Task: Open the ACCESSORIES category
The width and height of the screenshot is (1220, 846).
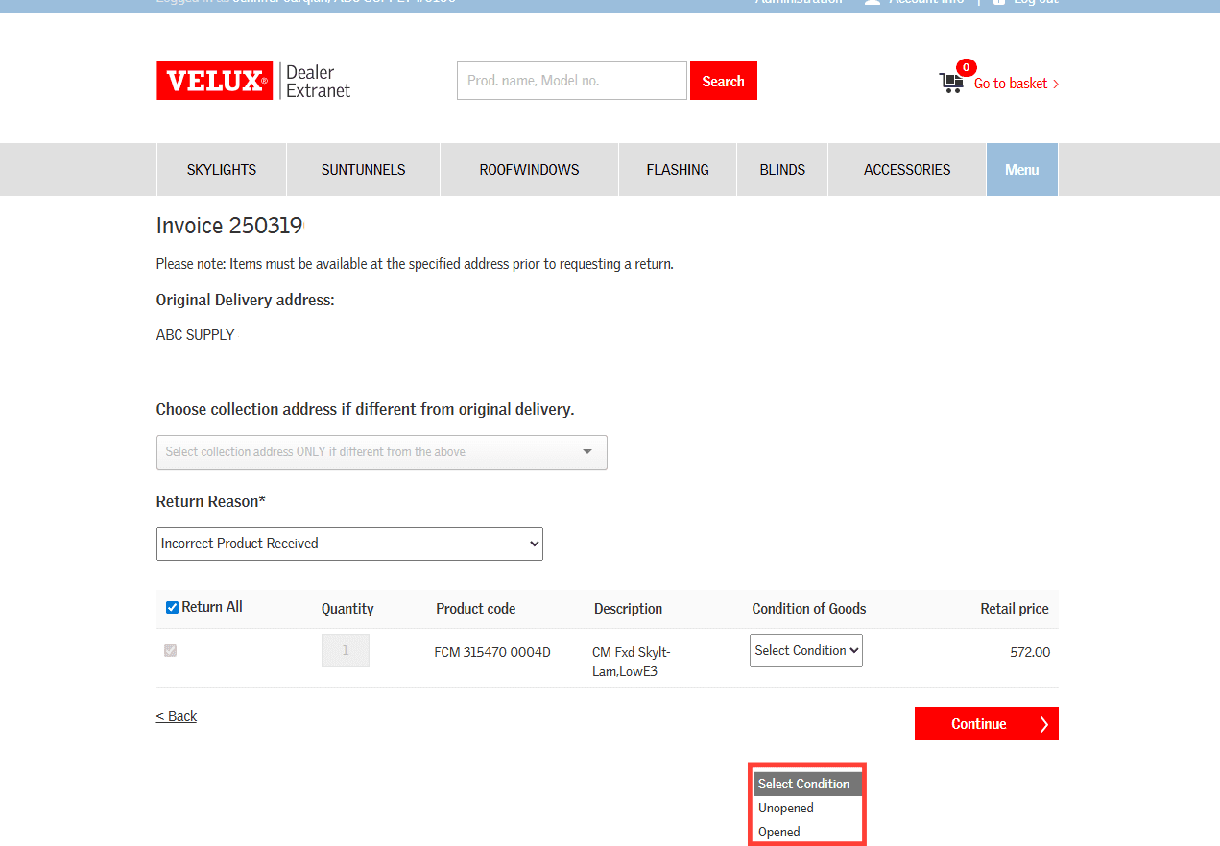Action: pos(907,170)
